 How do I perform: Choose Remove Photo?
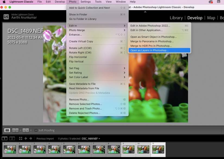(97, 99)
